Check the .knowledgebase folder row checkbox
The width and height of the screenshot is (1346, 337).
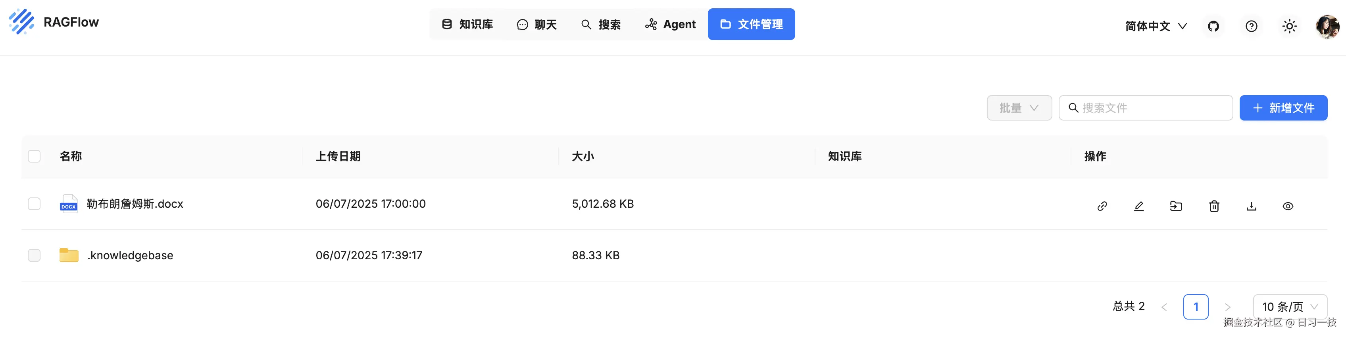click(x=34, y=255)
